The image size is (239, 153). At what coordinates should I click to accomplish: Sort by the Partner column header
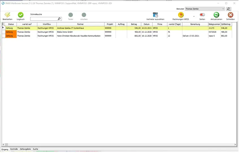(x=80, y=24)
